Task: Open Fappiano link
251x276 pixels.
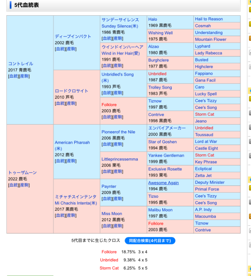Action: click(x=204, y=73)
